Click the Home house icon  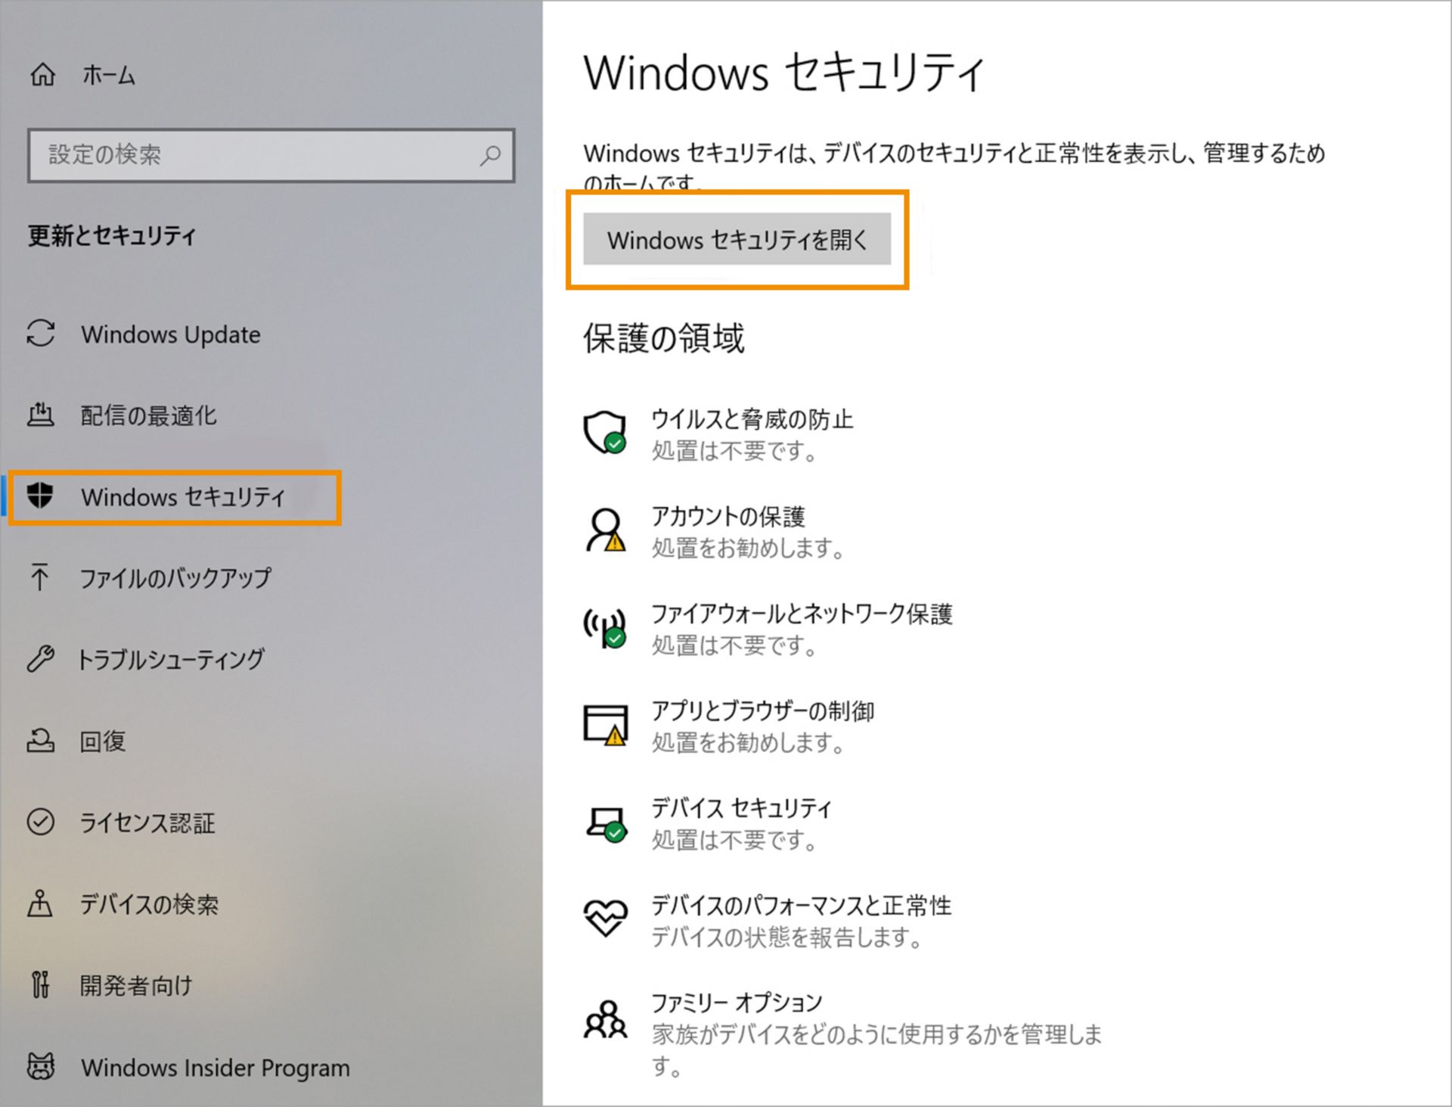click(x=42, y=75)
